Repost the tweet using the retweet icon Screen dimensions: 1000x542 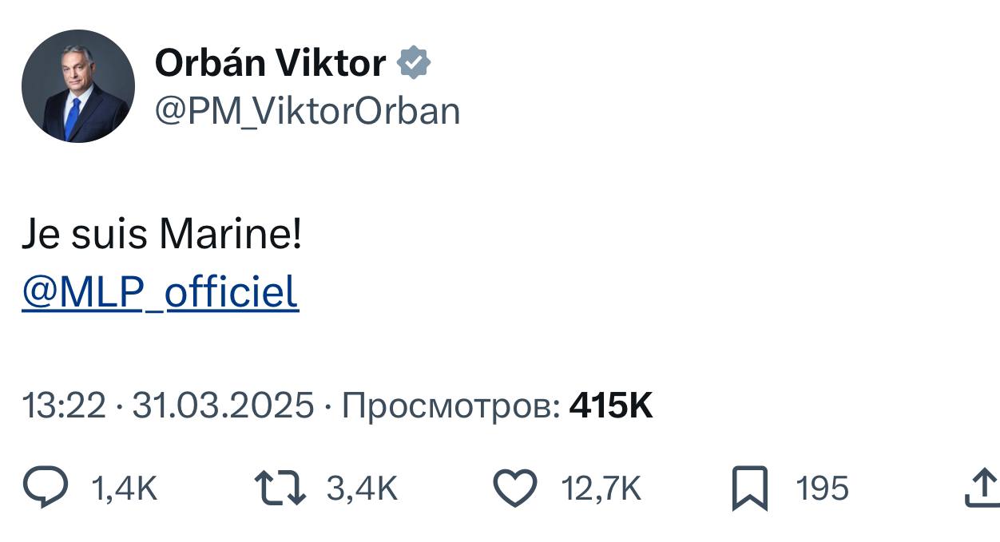[280, 488]
